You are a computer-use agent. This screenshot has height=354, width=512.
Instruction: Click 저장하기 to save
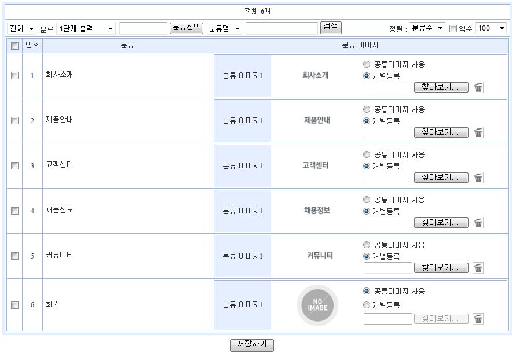coord(251,345)
